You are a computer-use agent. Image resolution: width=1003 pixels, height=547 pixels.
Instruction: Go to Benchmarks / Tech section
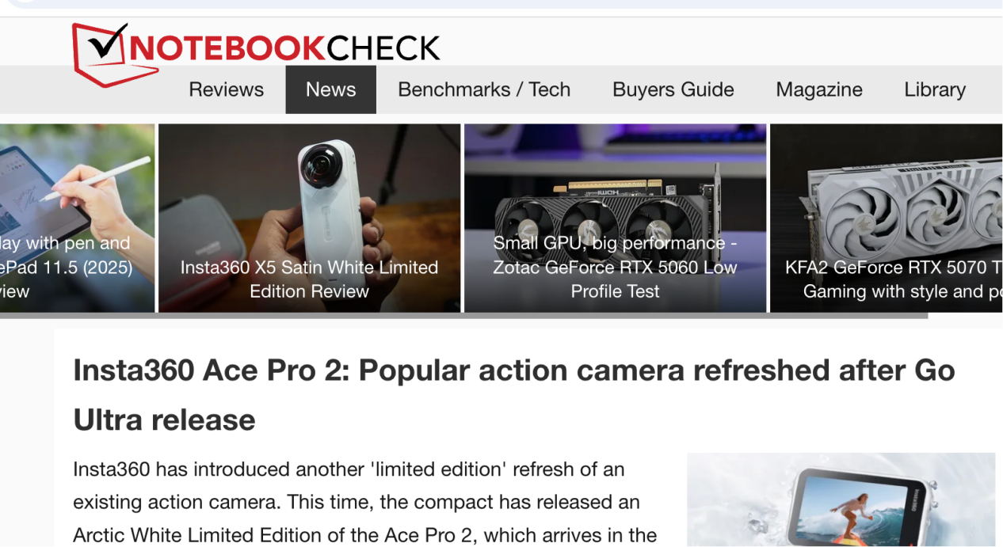(x=484, y=89)
